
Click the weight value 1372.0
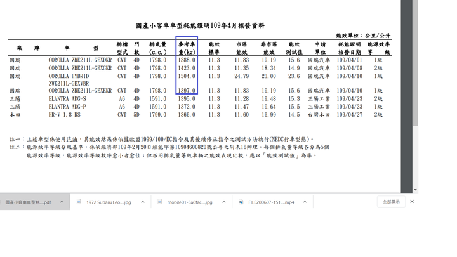coord(187,107)
